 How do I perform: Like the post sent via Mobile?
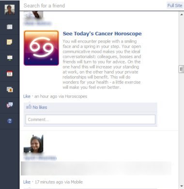coord(27,182)
